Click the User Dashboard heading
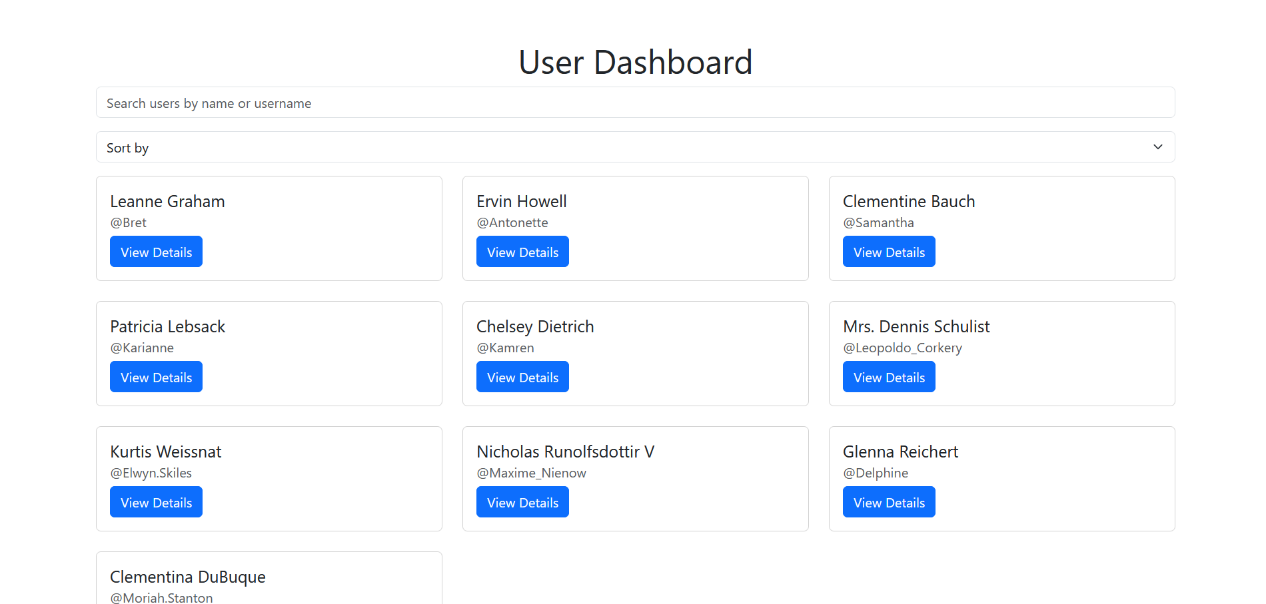 tap(635, 63)
